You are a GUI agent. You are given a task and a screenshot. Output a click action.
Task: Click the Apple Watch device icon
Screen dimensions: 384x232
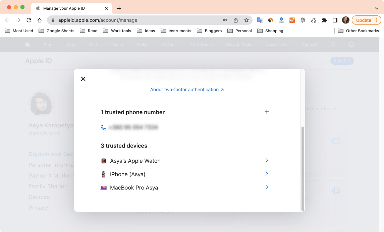(104, 161)
